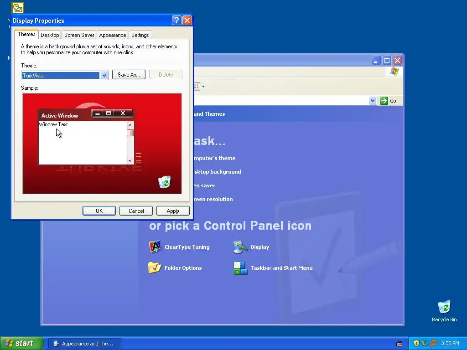Image resolution: width=467 pixels, height=350 pixels.
Task: Open the Screen Saver tab
Action: (79, 35)
